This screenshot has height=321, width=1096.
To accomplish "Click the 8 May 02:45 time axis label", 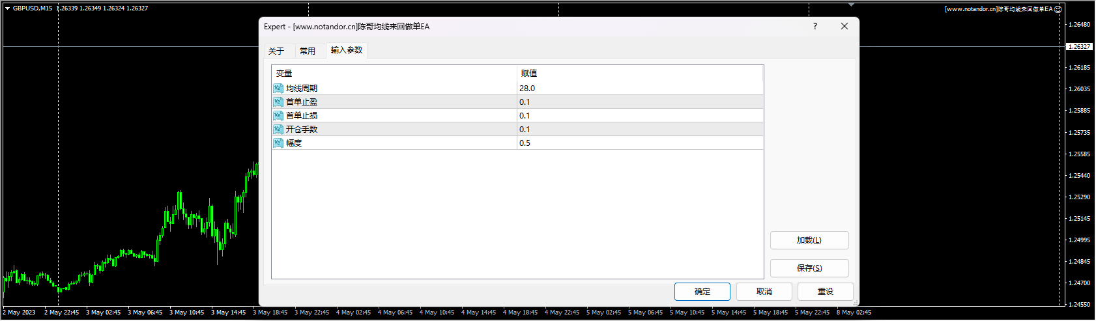I will coord(854,313).
